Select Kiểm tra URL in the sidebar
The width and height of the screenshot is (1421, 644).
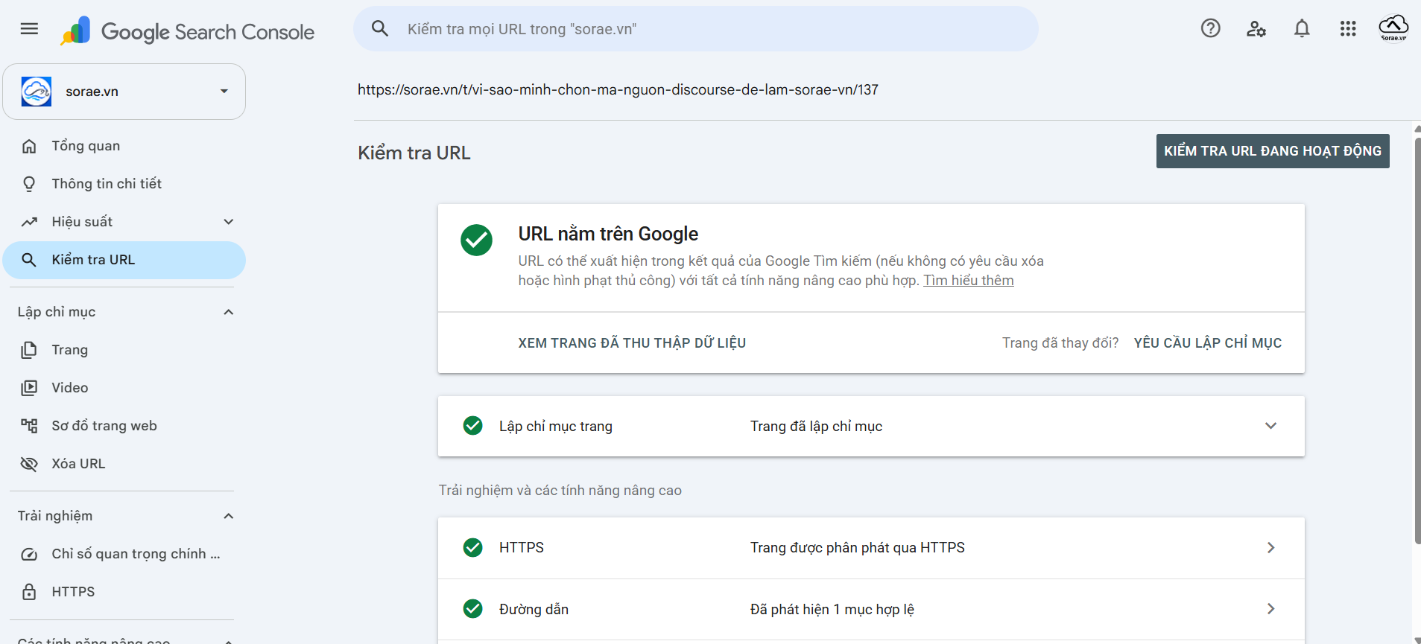coord(124,260)
